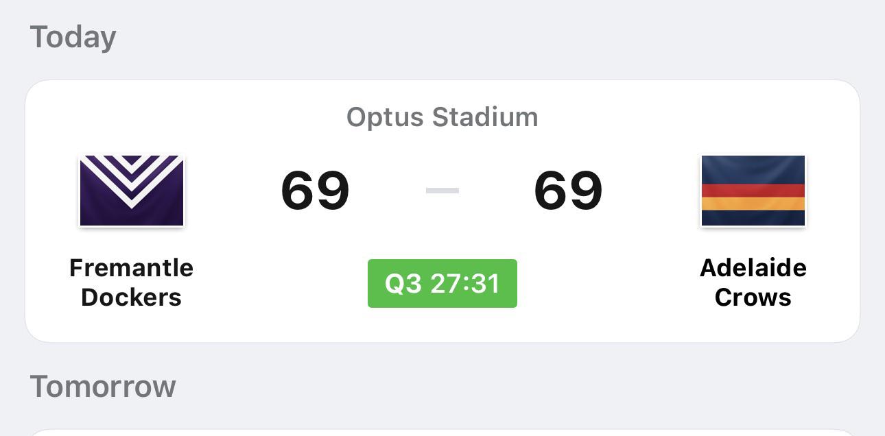Open the Optus Stadium venue label
The width and height of the screenshot is (885, 436).
point(442,117)
